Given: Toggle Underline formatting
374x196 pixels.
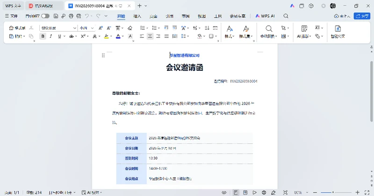Looking at the screenshot, I should coord(59,36).
